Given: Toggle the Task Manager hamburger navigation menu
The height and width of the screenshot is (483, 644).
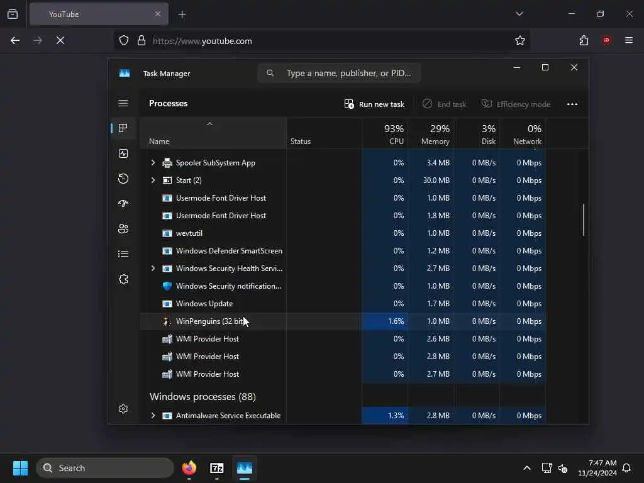Looking at the screenshot, I should pos(123,103).
